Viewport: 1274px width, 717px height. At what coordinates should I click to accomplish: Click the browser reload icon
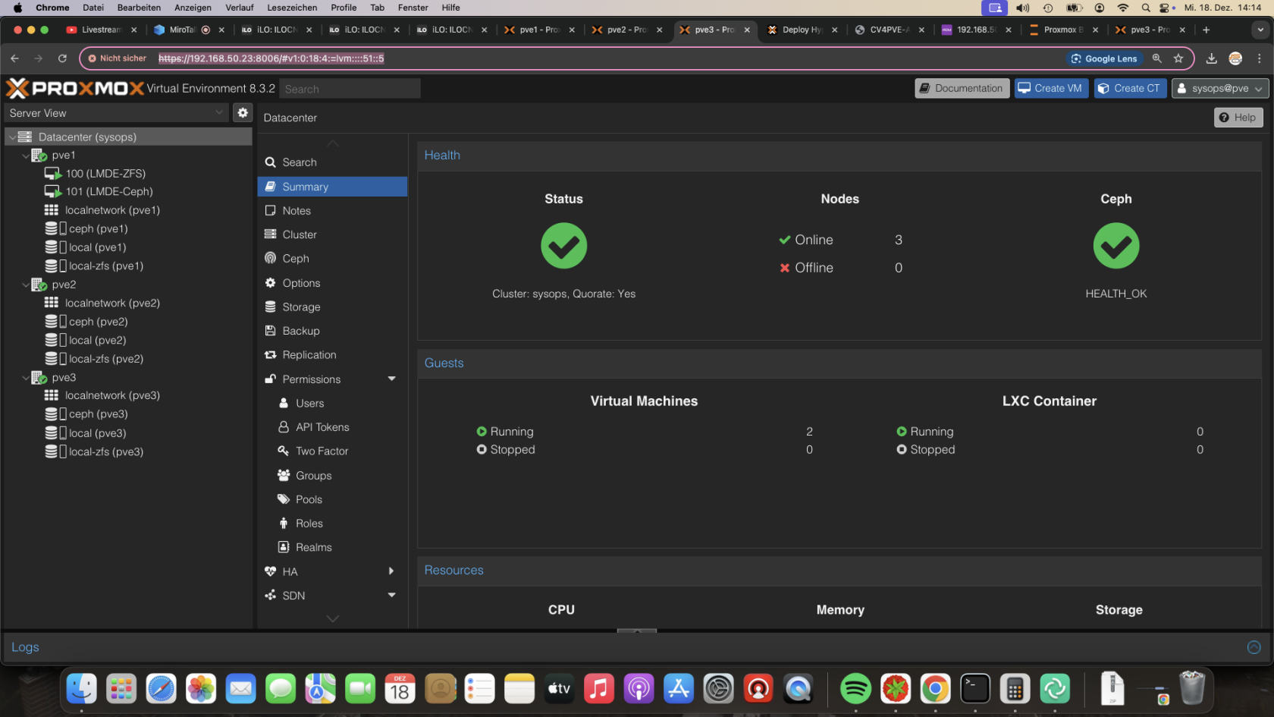coord(62,58)
